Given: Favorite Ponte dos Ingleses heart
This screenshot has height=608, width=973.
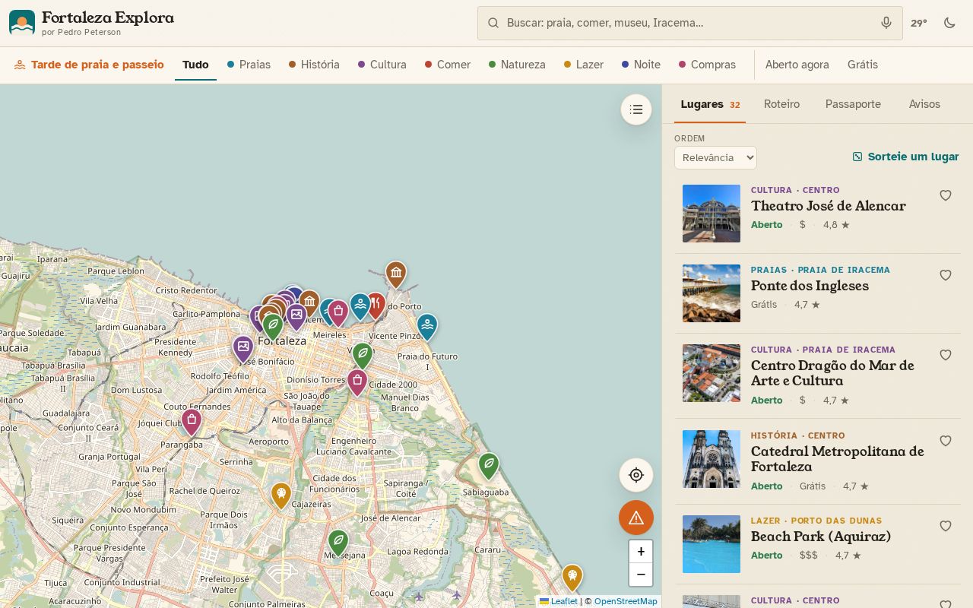Looking at the screenshot, I should click(946, 275).
